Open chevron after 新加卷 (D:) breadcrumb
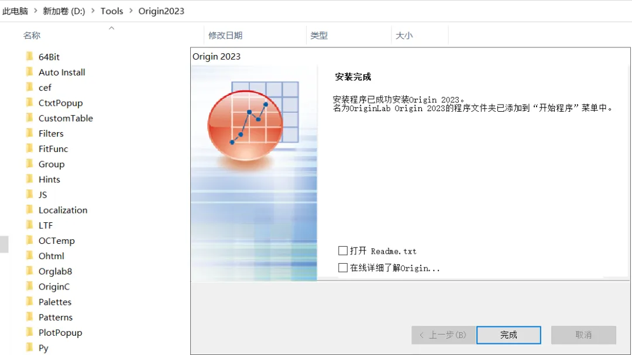Viewport: 632px width, 355px height. [92, 11]
